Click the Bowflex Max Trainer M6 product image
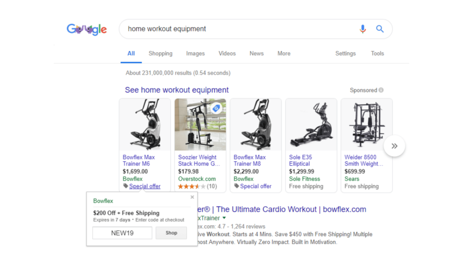 145,125
